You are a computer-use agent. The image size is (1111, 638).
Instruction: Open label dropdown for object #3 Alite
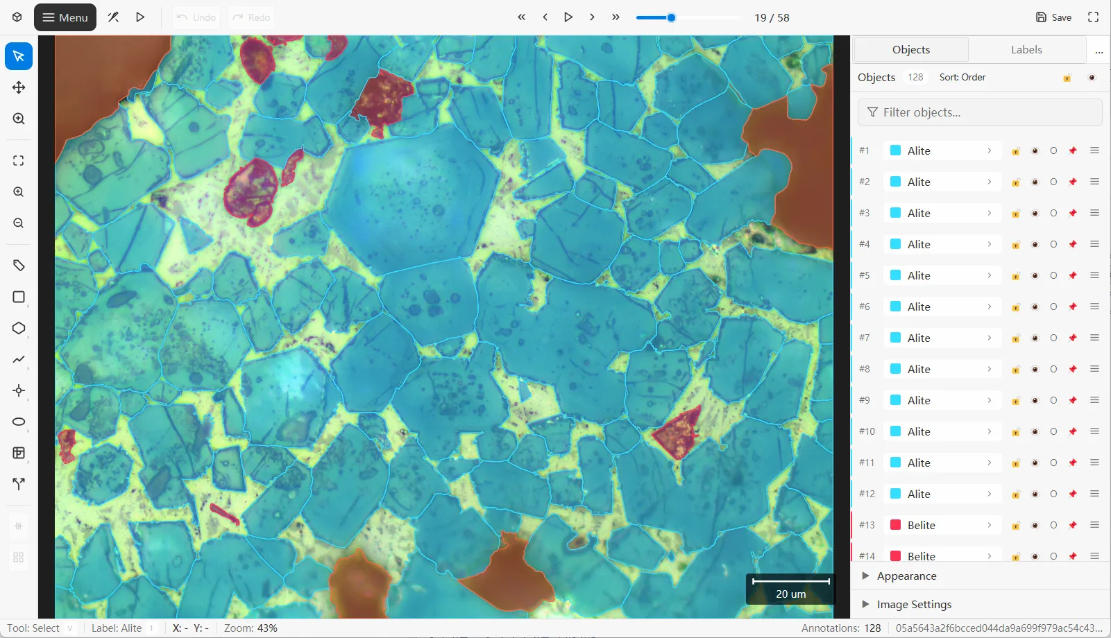point(942,213)
